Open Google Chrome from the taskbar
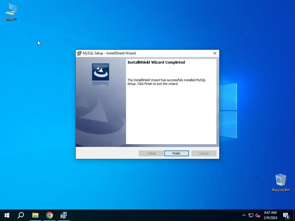 50,215
